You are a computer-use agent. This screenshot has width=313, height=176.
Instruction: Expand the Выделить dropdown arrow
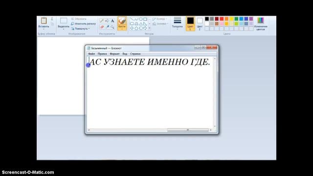click(64, 29)
